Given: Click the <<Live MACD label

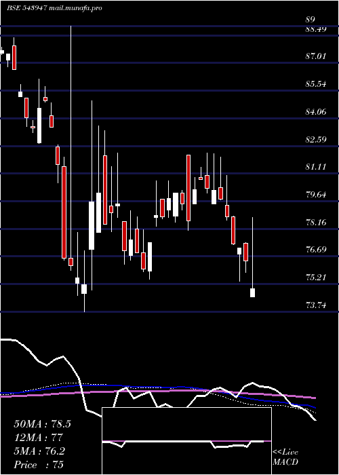Looking at the screenshot, I should pos(285,457).
